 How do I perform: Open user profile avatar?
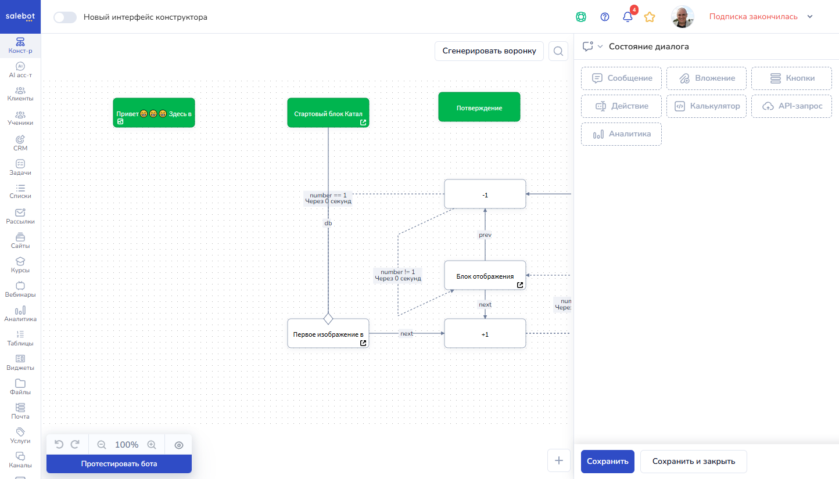click(683, 17)
